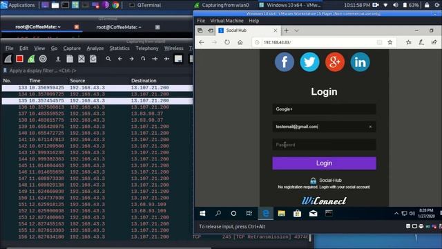Viewport: 442px width, 249px height.
Task: Open capture options gear icon in Wireshark
Action: coord(43,59)
